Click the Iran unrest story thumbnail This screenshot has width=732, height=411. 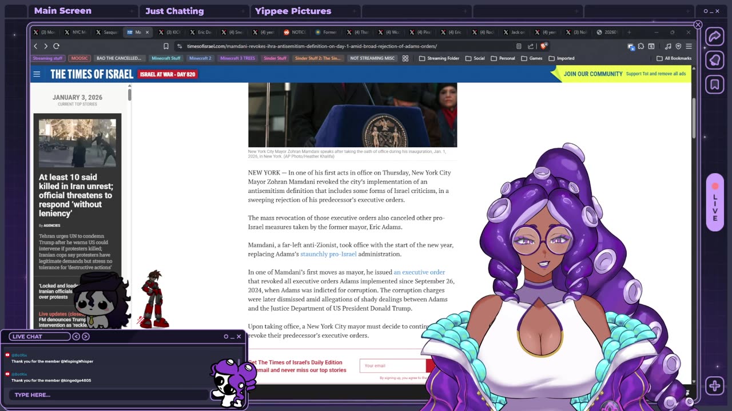coord(77,143)
